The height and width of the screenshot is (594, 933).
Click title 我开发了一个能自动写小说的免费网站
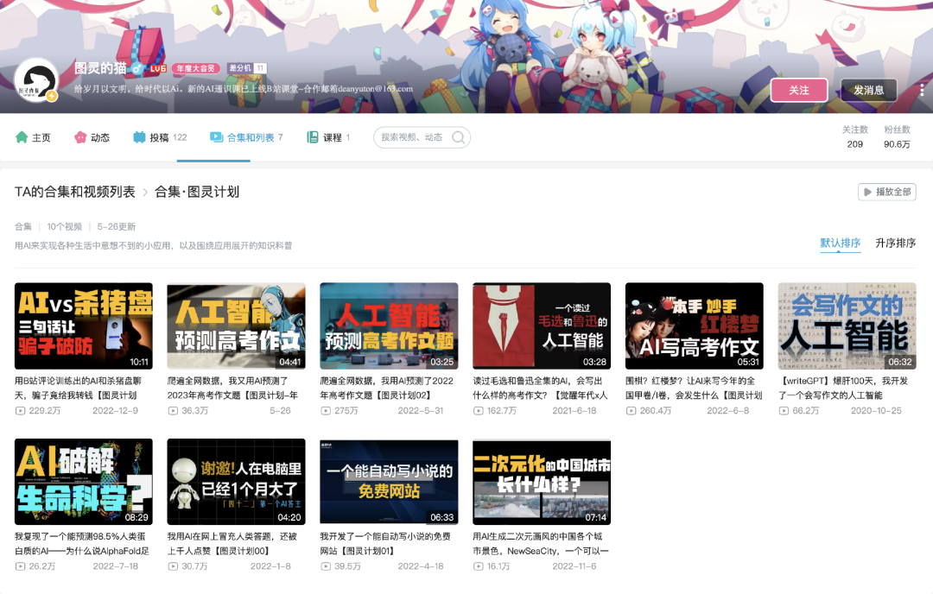385,543
